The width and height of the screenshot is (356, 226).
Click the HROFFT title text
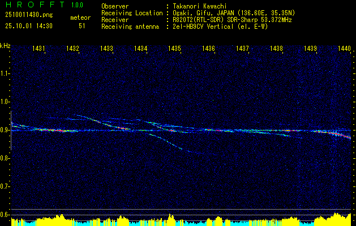[35, 5]
